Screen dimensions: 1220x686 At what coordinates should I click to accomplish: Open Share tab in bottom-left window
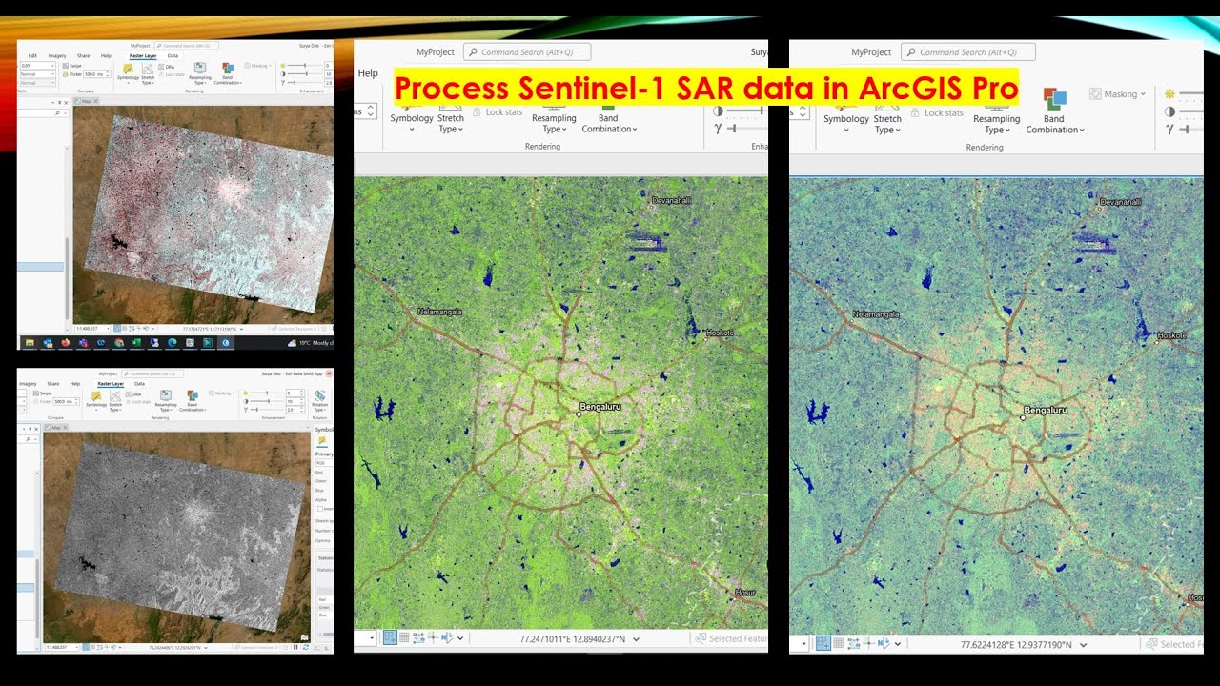[53, 384]
